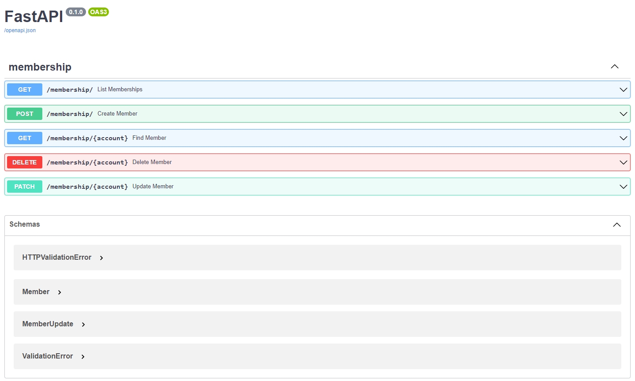
Task: Click /membership/ path in POST row
Action: (x=70, y=114)
